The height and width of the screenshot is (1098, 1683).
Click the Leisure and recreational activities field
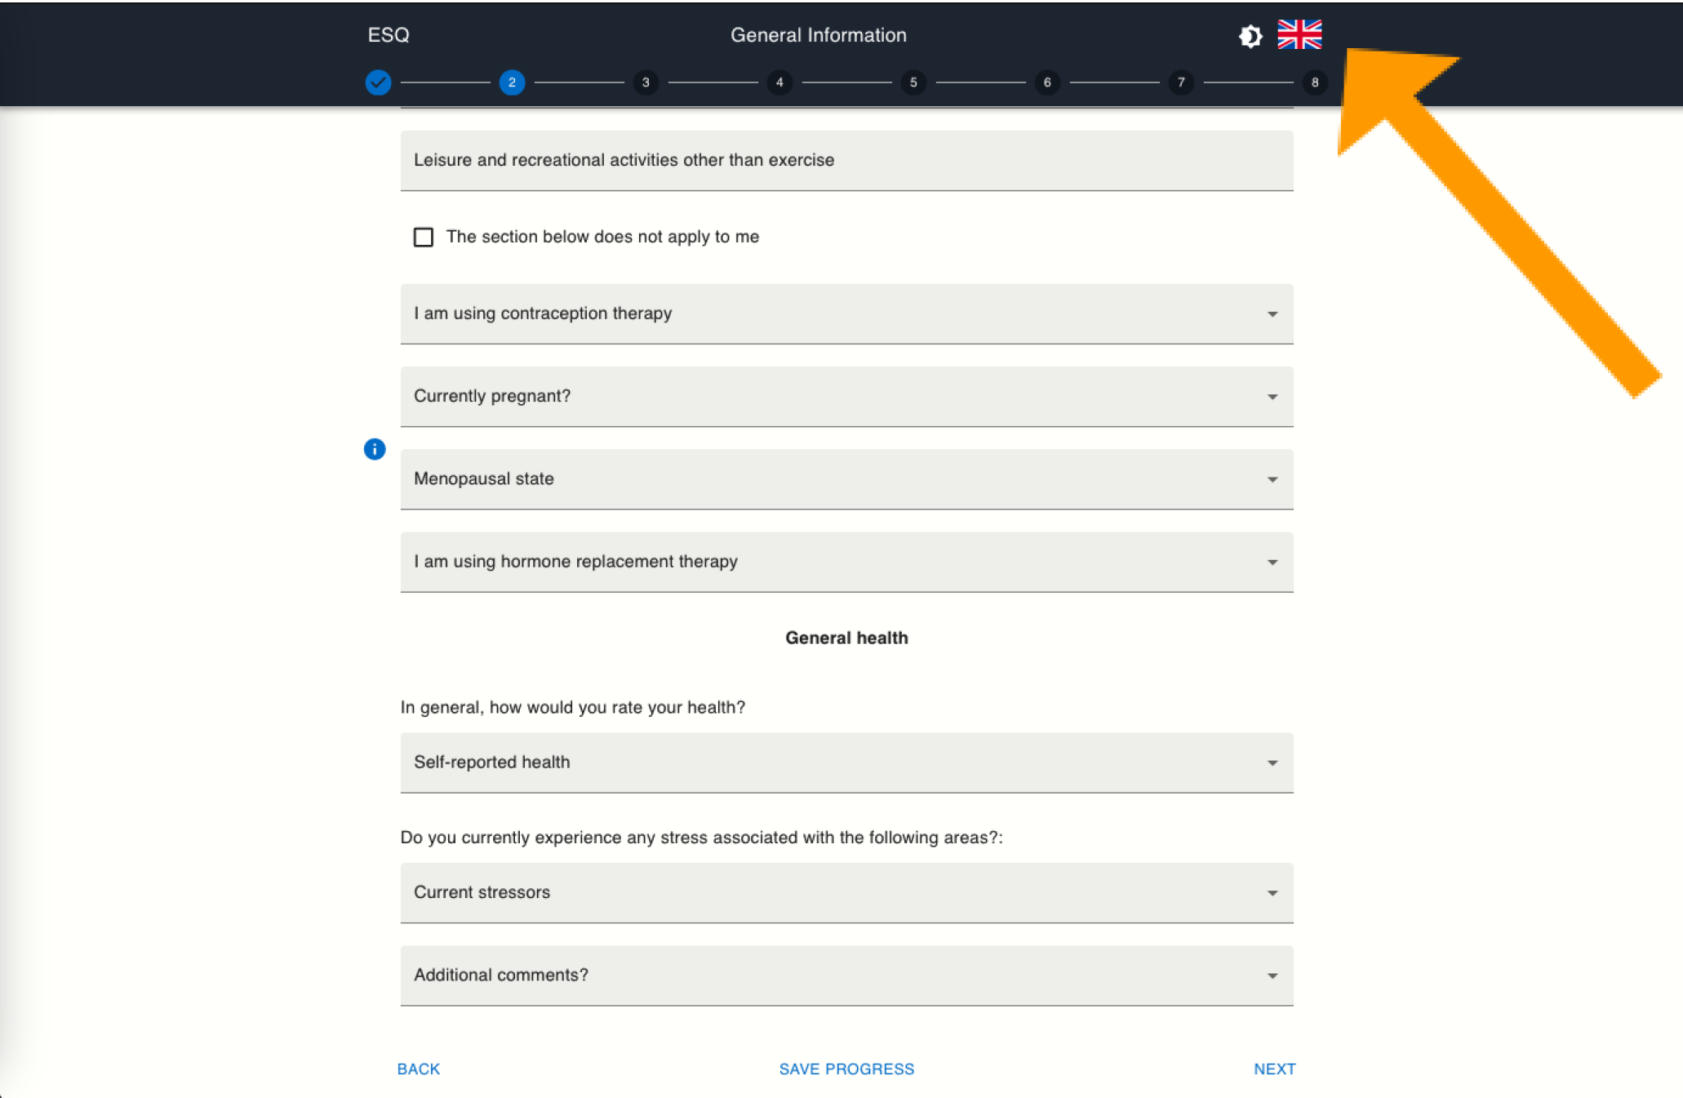pyautogui.click(x=846, y=161)
